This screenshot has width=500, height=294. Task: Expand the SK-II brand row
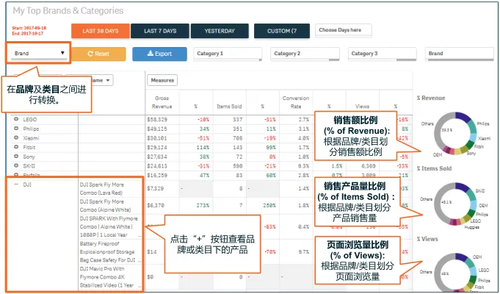(16, 165)
